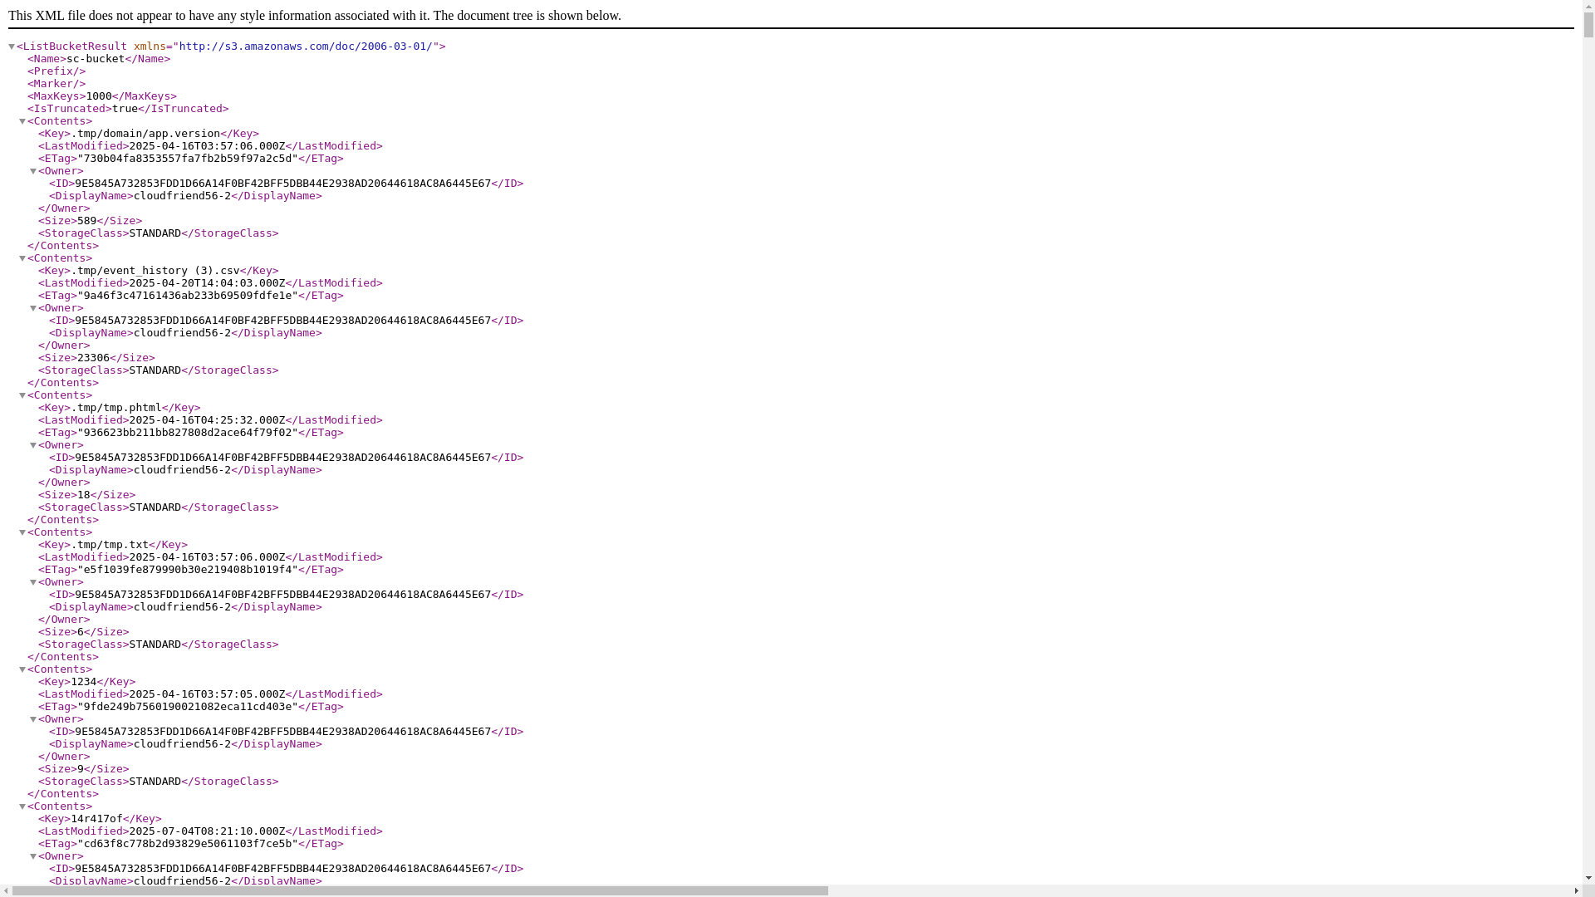The height and width of the screenshot is (897, 1595).
Task: Click the scroll down arrow
Action: pyautogui.click(x=1588, y=878)
